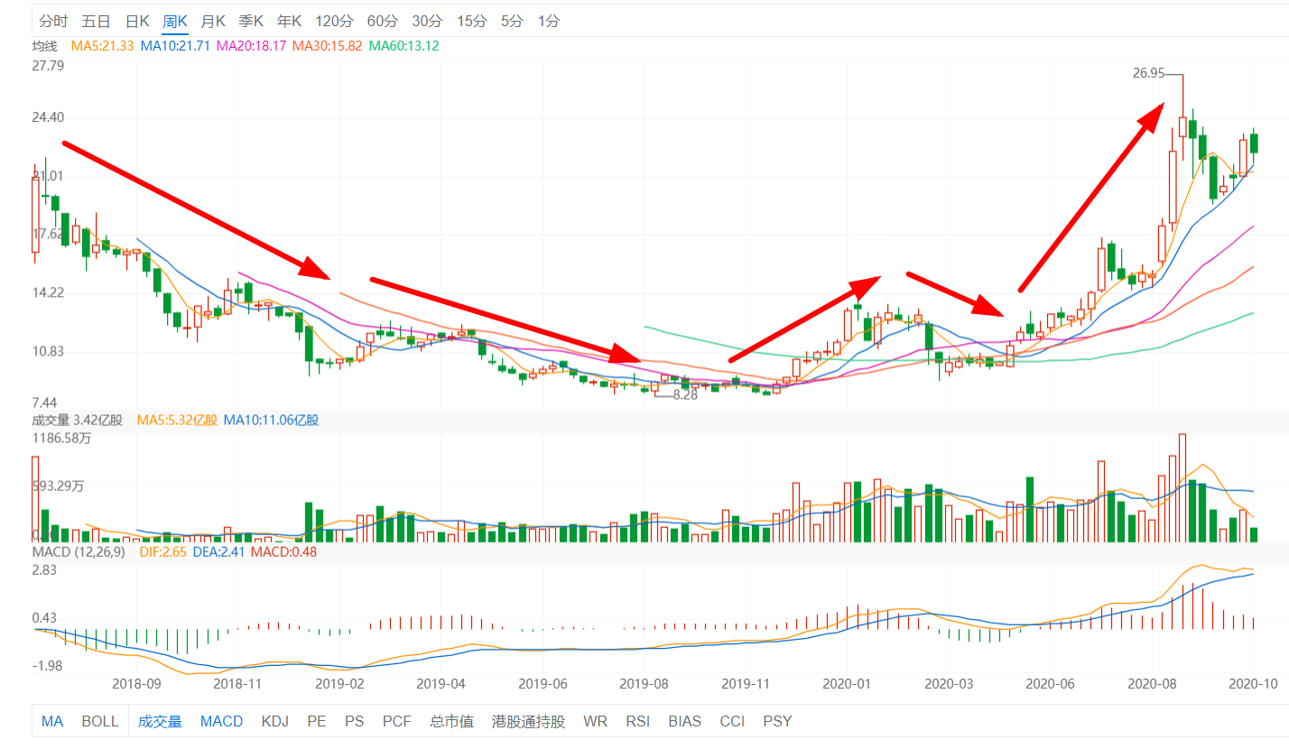Toggle the MA indicator button
The width and height of the screenshot is (1289, 749).
52,721
